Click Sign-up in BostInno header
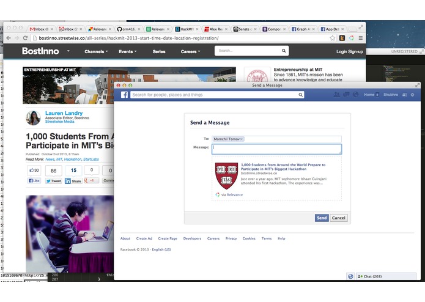 pyautogui.click(x=355, y=51)
